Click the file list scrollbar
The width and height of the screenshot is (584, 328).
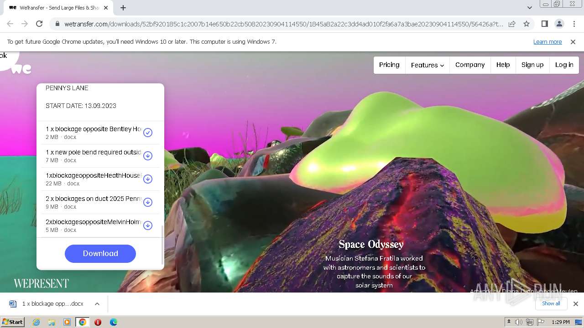[x=162, y=245]
